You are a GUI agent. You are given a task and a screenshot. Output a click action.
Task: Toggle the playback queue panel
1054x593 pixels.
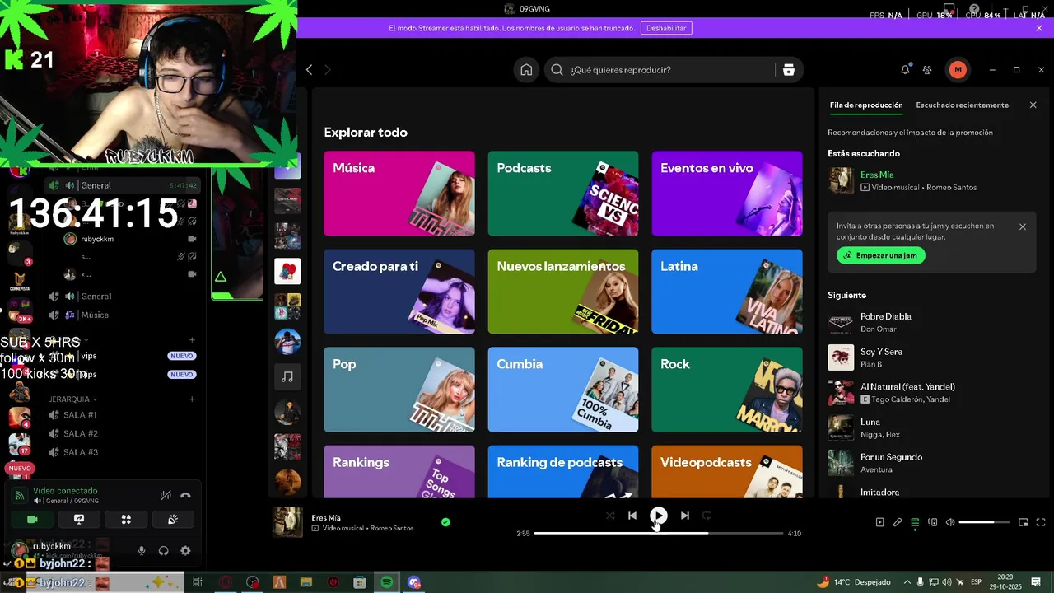pyautogui.click(x=915, y=522)
